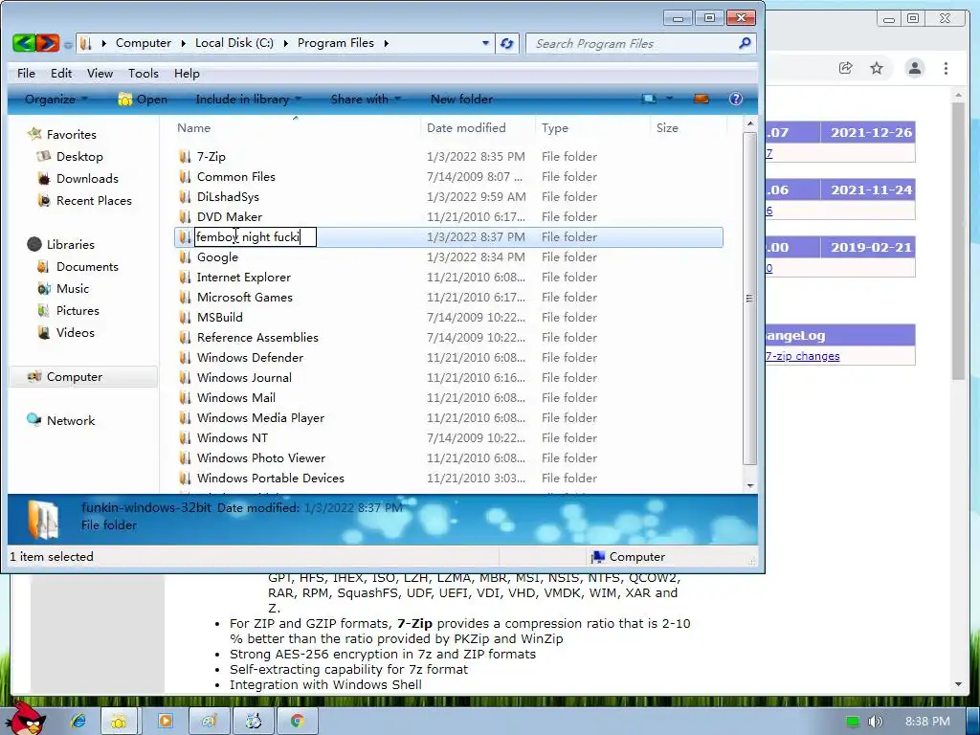980x735 pixels.
Task: Open the address bar history dropdown
Action: [x=485, y=43]
